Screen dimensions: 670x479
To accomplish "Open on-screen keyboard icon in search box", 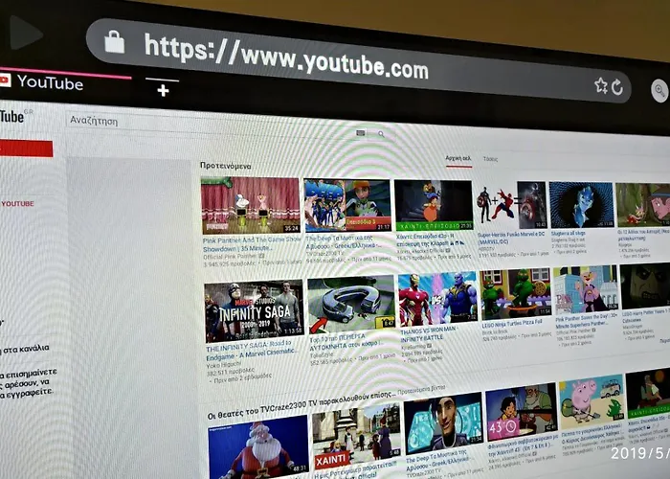I will tap(361, 133).
